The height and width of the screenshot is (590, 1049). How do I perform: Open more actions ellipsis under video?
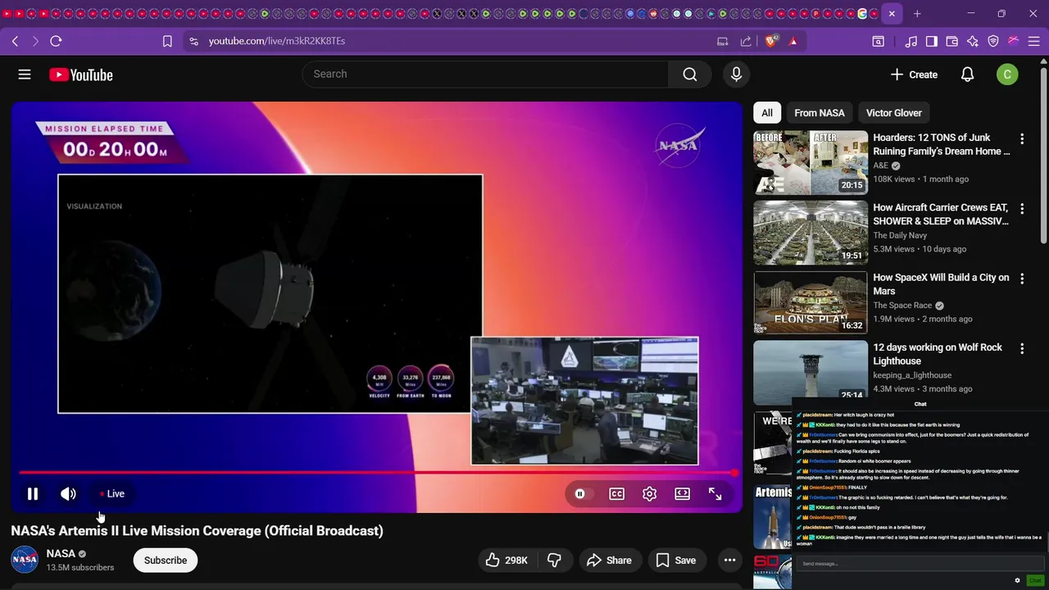click(x=729, y=560)
